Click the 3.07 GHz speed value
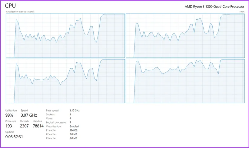This screenshot has width=249, height=148. point(29,115)
